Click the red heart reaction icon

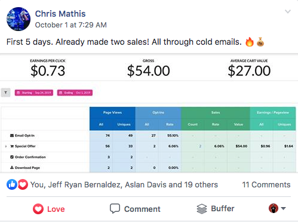tap(23, 184)
